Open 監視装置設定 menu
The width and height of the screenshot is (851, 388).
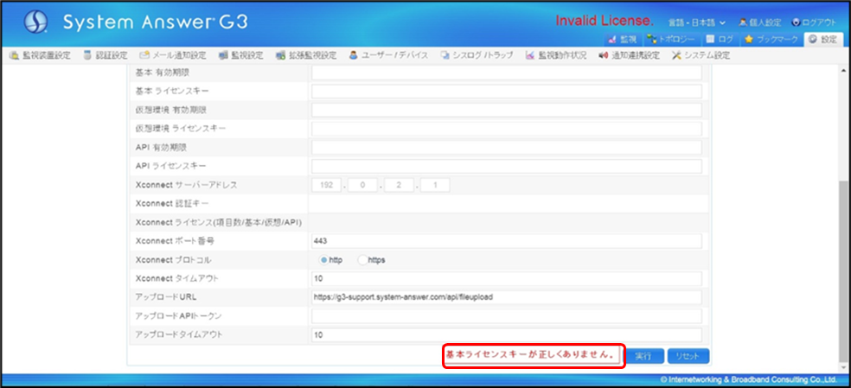click(x=40, y=55)
